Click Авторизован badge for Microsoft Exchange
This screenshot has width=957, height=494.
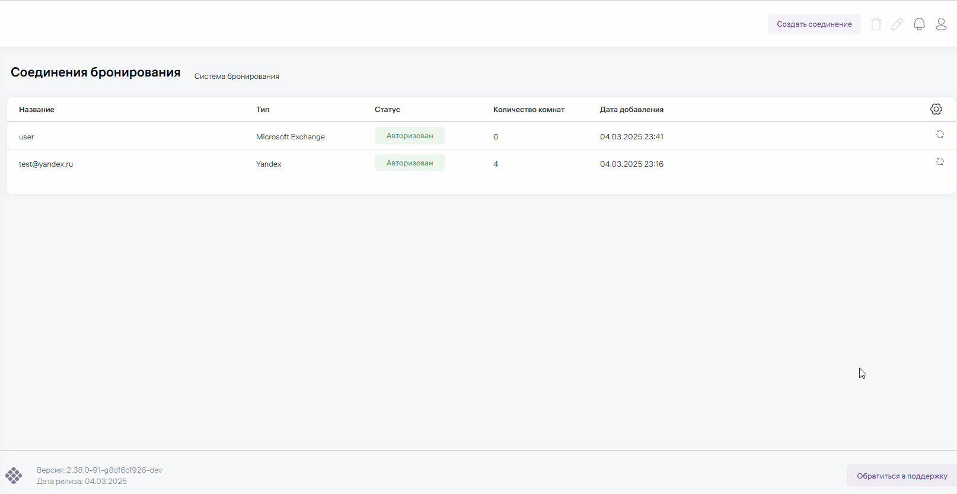pos(410,136)
